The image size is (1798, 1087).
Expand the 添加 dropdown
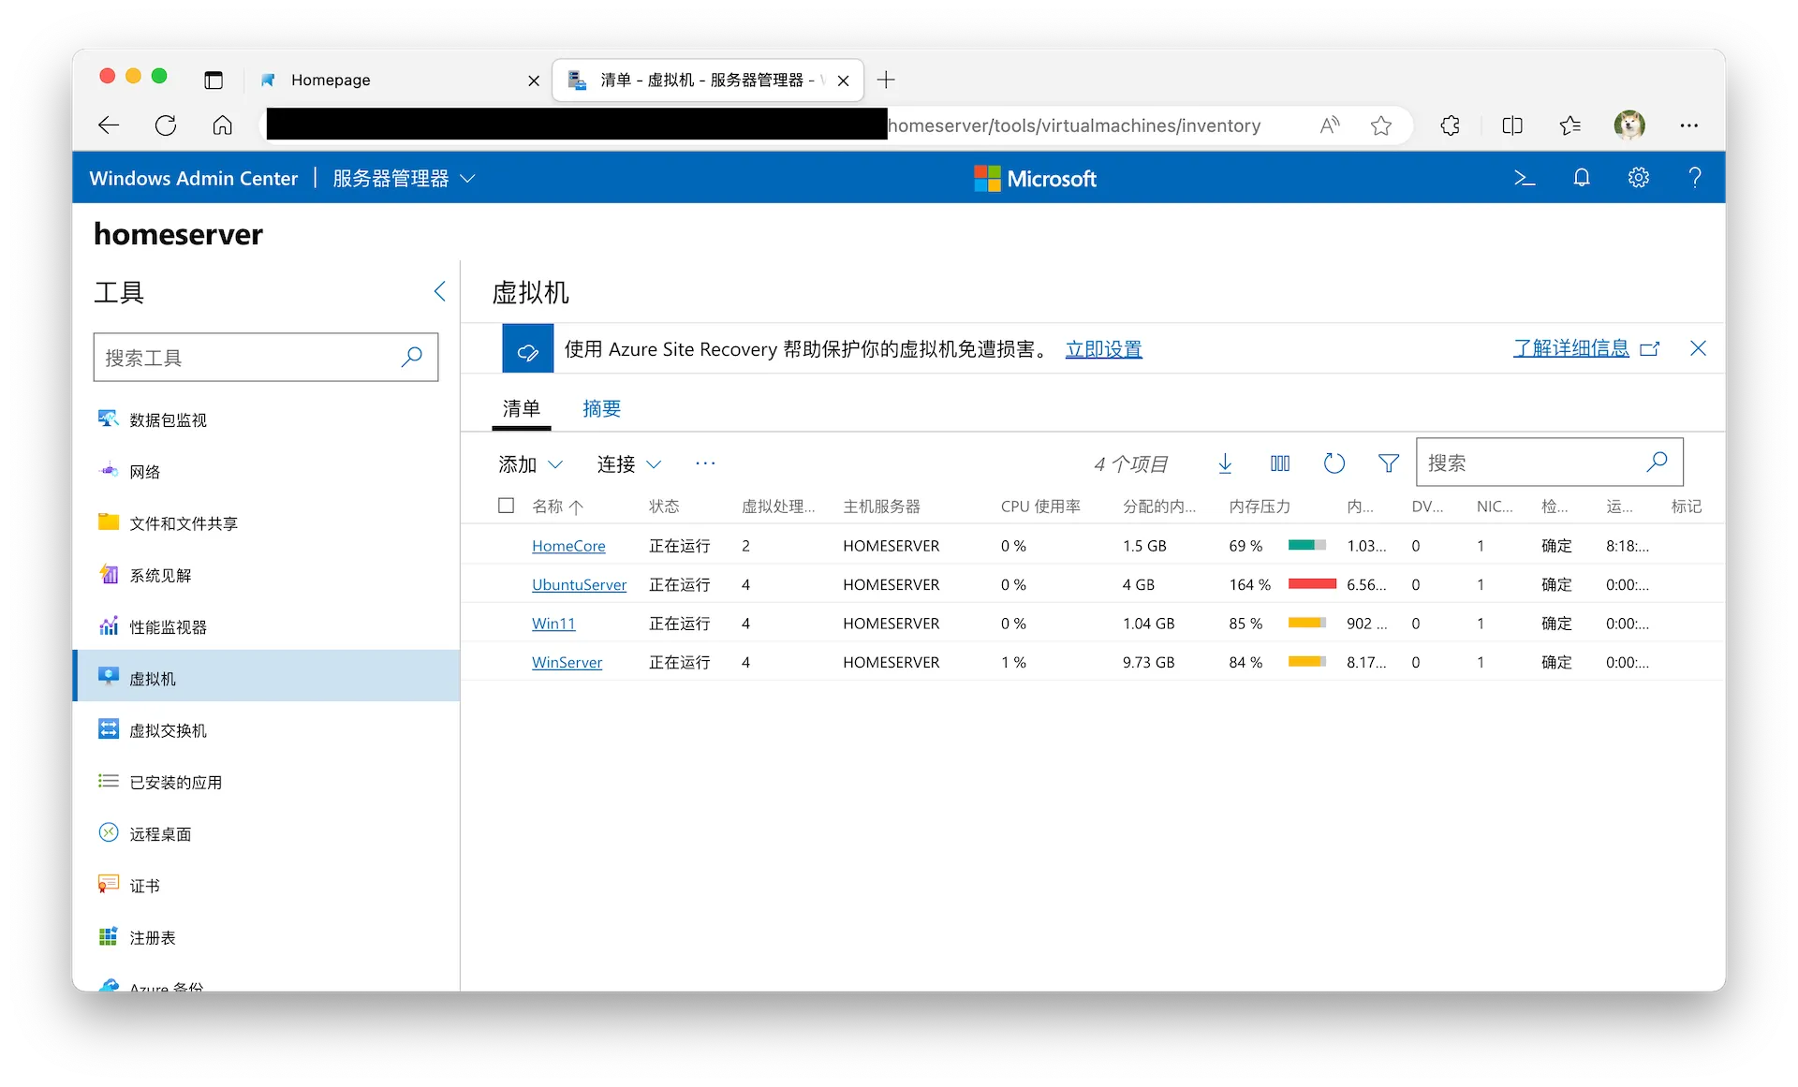coord(530,464)
